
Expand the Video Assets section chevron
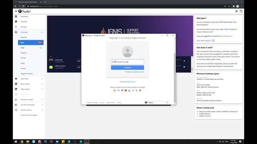tap(42, 89)
